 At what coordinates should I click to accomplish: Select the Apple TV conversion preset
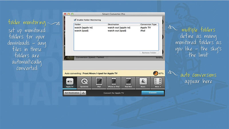coord(70,83)
